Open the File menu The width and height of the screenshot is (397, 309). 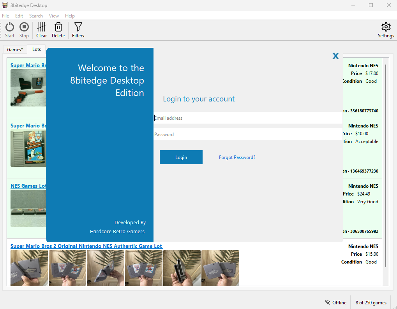pyautogui.click(x=5, y=16)
